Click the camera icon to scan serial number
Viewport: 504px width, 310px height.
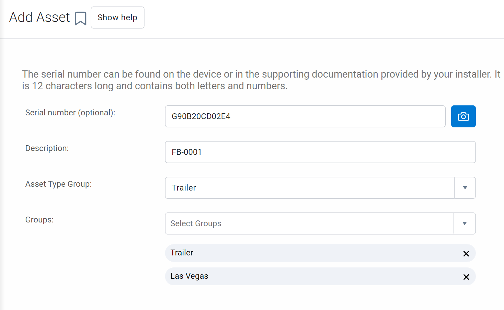[x=463, y=116]
